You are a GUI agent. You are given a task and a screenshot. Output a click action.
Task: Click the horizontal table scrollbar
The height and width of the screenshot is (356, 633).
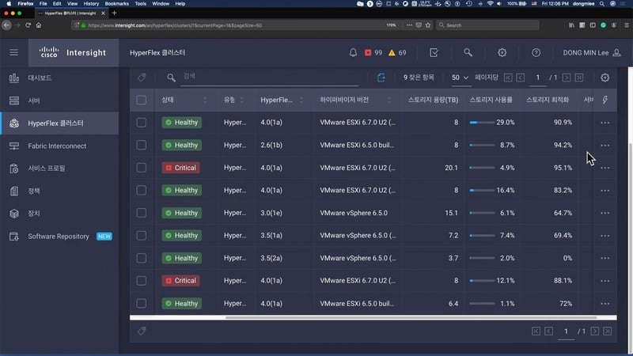[x=411, y=318]
